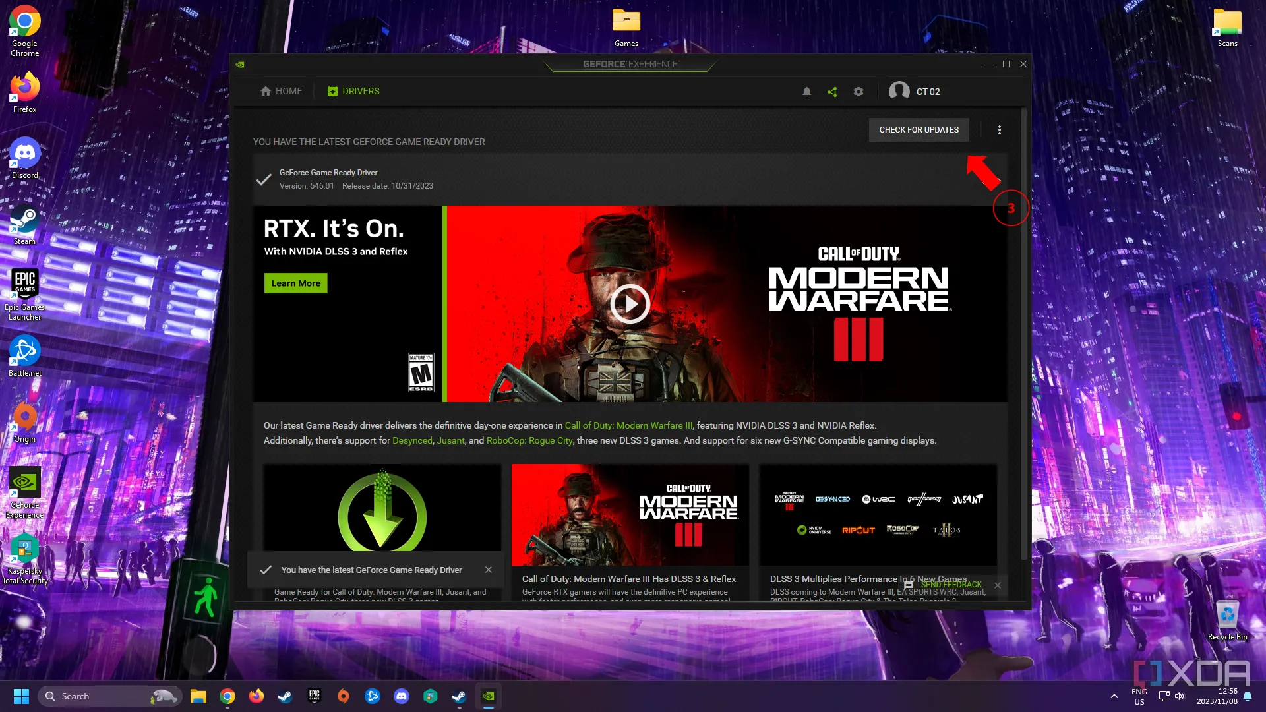Click the Learn More button
This screenshot has width=1266, height=712.
(295, 283)
